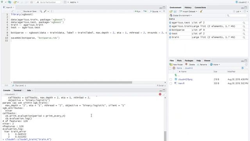Screen dimensions: 250x141
Task: Open the Global Environment selector
Action: (x=181, y=16)
